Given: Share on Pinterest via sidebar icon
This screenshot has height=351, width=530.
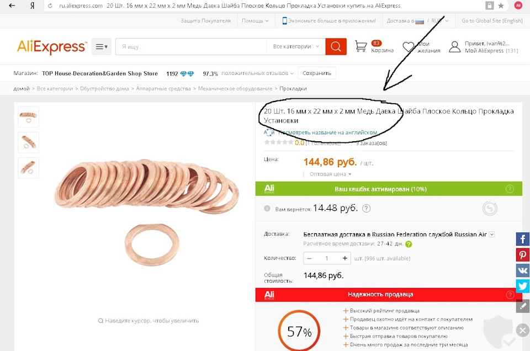Looking at the screenshot, I should coord(523,255).
